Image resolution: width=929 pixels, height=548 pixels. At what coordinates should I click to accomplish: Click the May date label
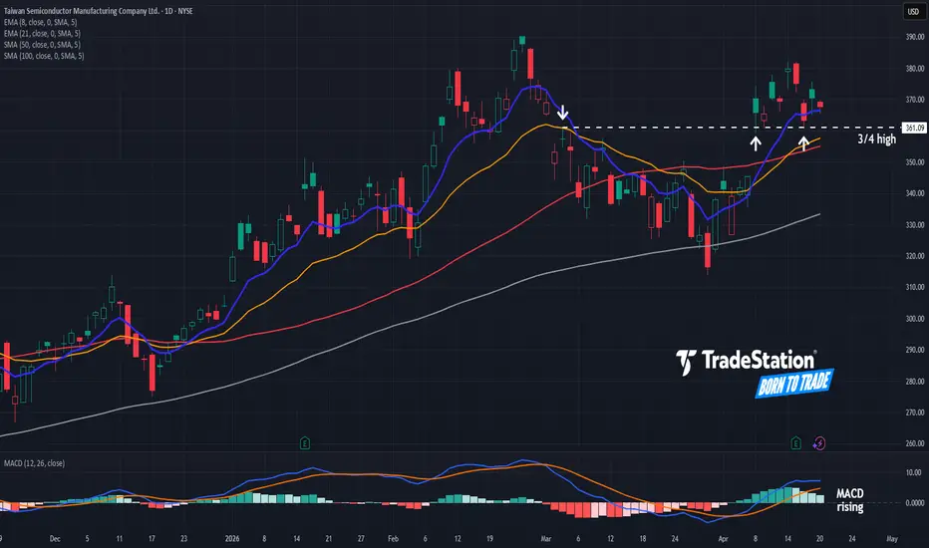(x=892, y=538)
